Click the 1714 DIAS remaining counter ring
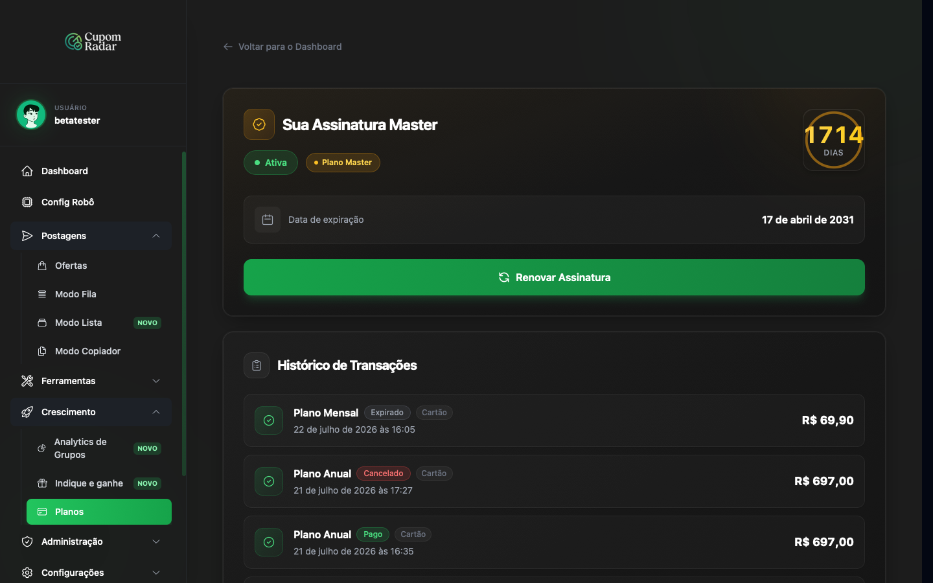This screenshot has height=583, width=933. (834, 140)
